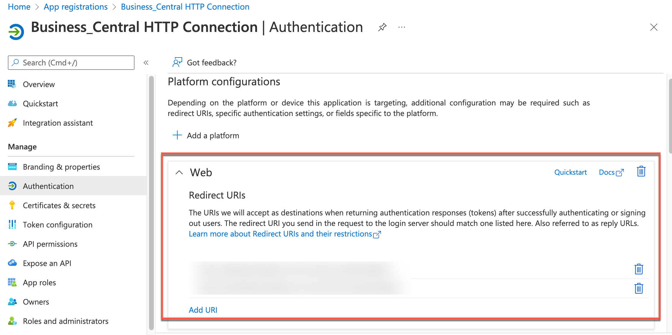Click the App roles icon
The image size is (672, 335).
(x=12, y=283)
